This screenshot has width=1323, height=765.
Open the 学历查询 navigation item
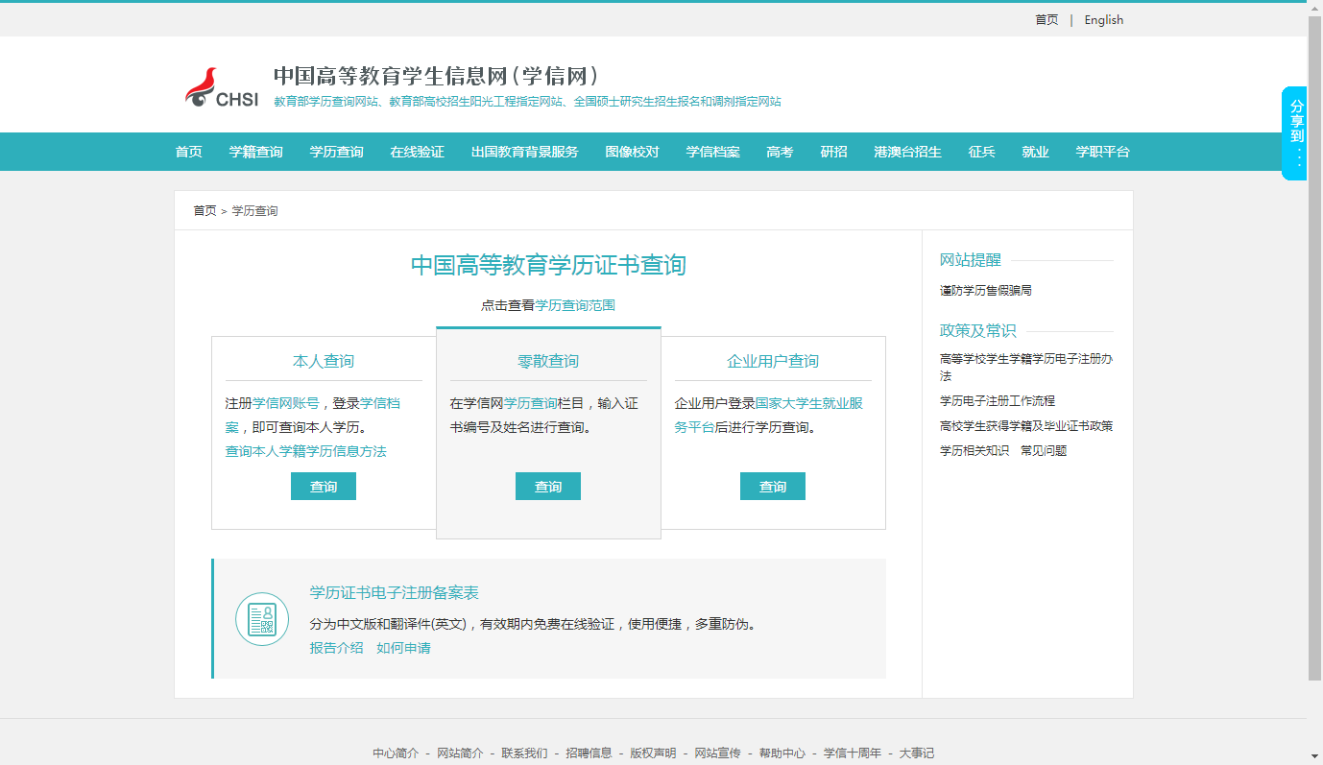point(337,152)
